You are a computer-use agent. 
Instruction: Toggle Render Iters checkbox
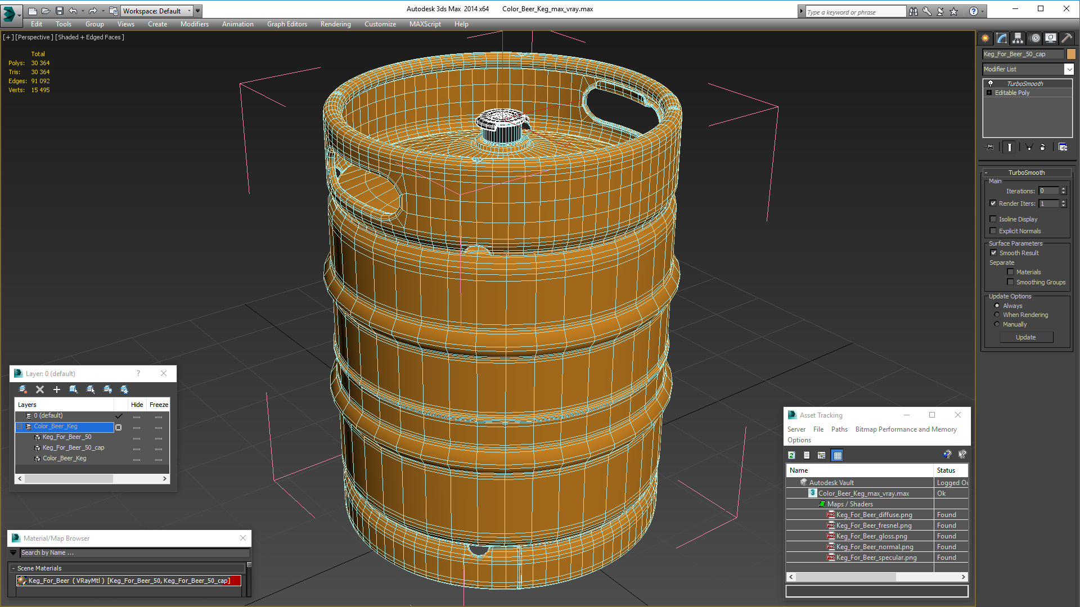993,203
